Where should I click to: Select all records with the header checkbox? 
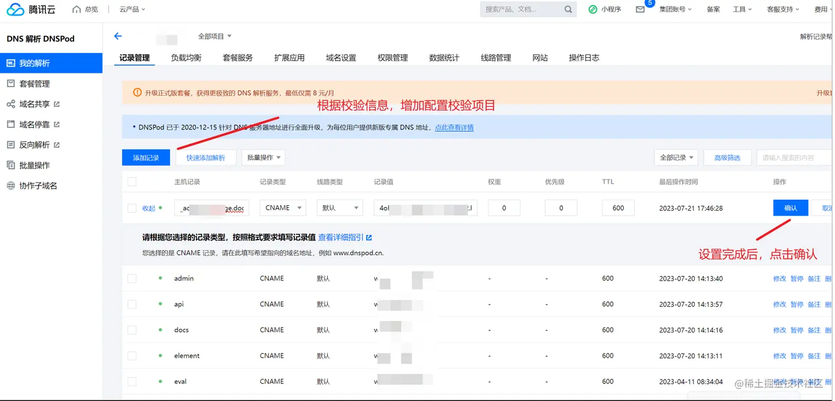point(132,181)
